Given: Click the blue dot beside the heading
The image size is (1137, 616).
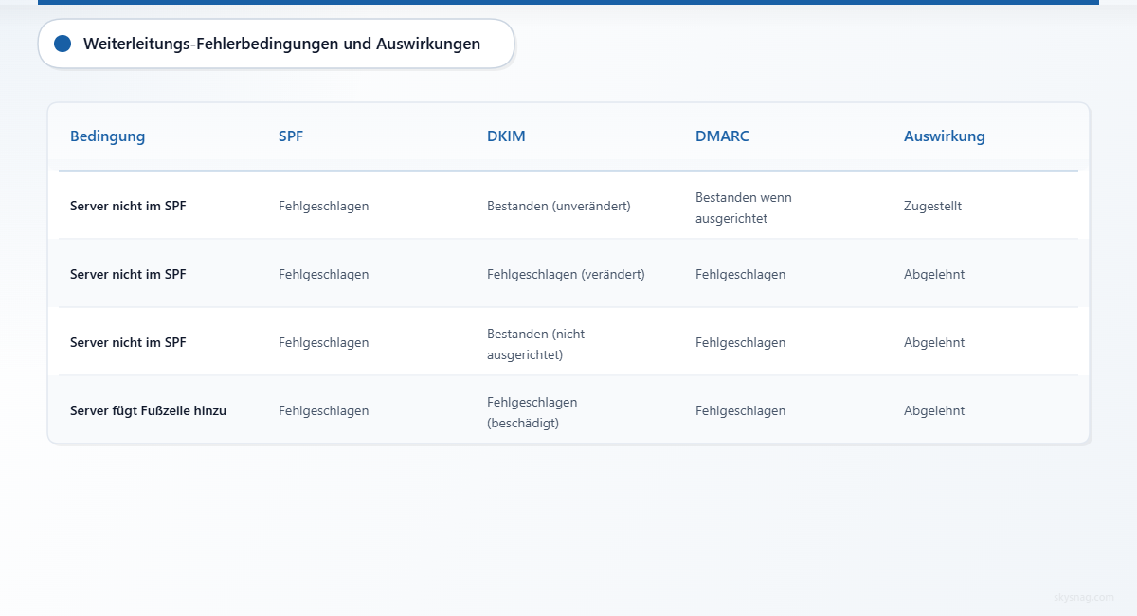Looking at the screenshot, I should pyautogui.click(x=63, y=44).
